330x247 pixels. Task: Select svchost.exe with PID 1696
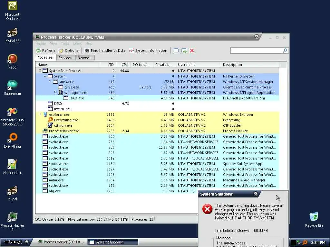(157, 175)
